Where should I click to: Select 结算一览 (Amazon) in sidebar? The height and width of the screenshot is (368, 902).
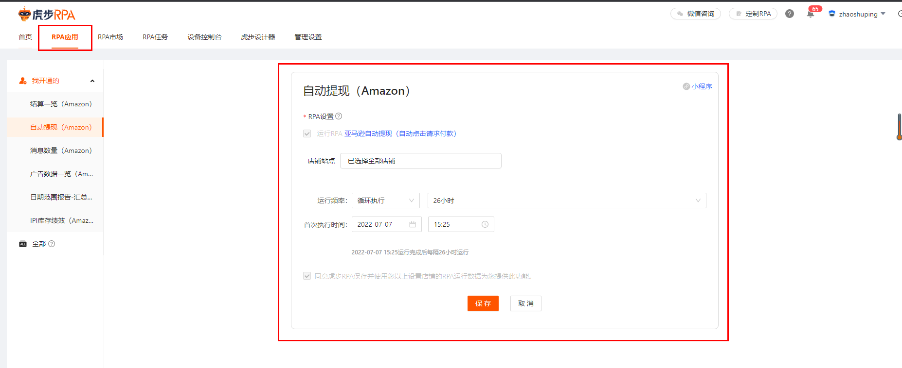click(x=55, y=104)
